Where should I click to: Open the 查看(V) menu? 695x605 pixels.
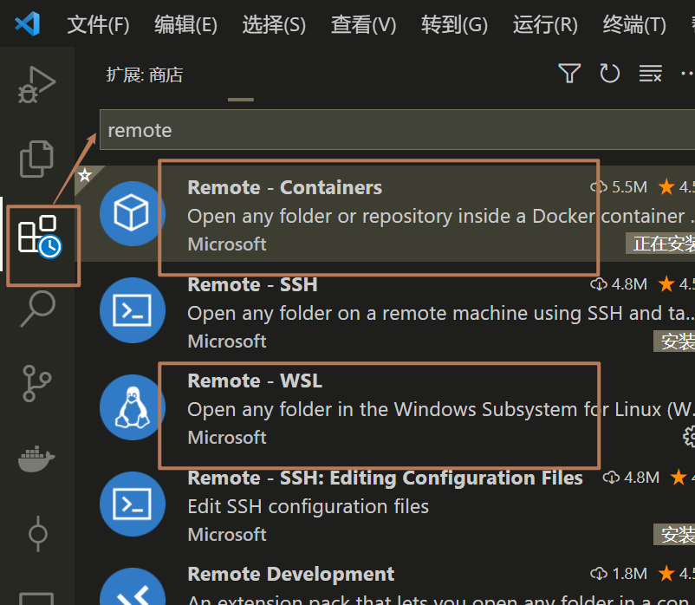pyautogui.click(x=363, y=24)
